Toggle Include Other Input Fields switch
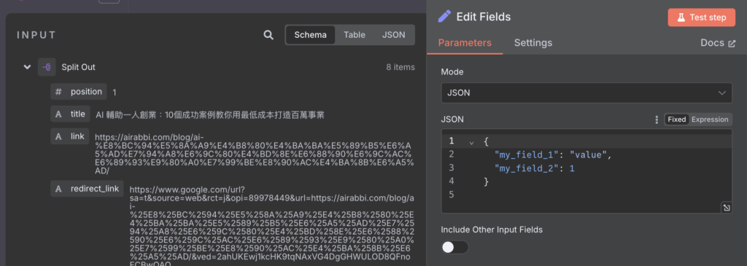Viewport: 747px width, 266px height. [455, 248]
